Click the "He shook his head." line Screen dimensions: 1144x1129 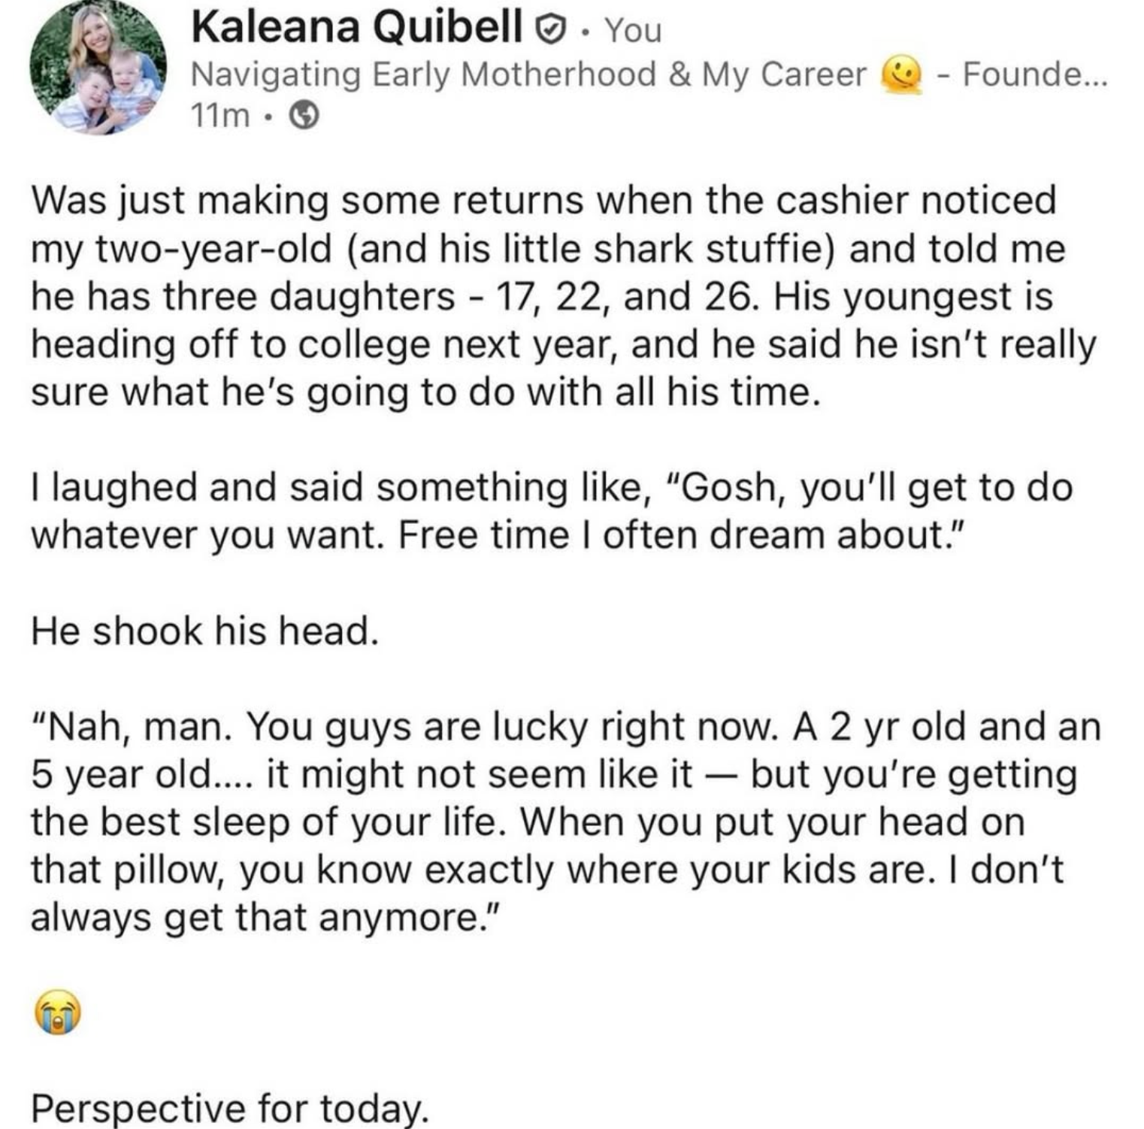pyautogui.click(x=204, y=630)
